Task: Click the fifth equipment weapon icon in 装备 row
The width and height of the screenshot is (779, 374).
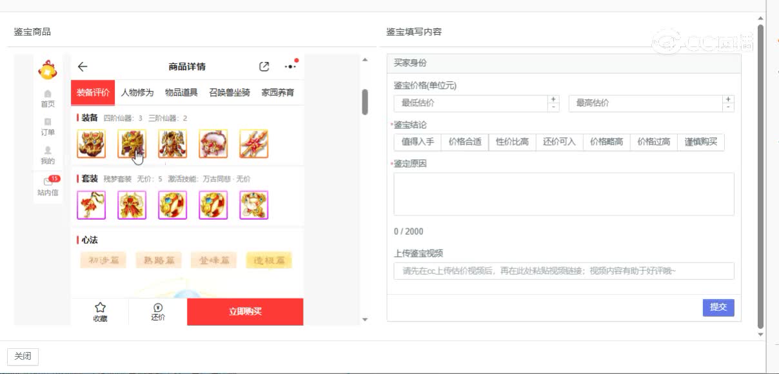Action: 253,144
